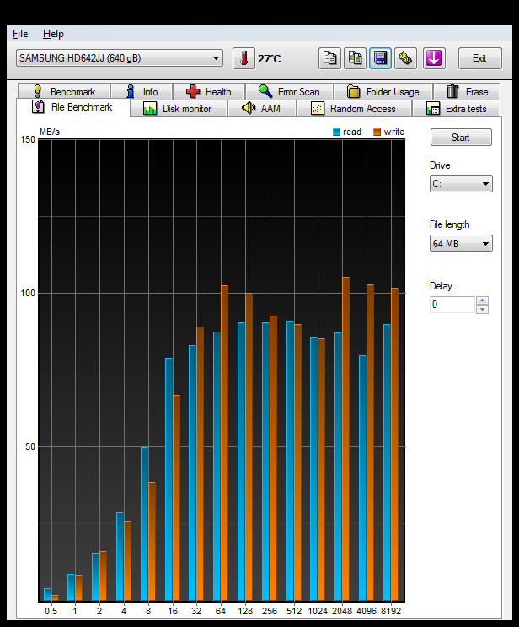Switch to the Disk monitor tab
This screenshot has height=627, width=519.
tap(179, 108)
